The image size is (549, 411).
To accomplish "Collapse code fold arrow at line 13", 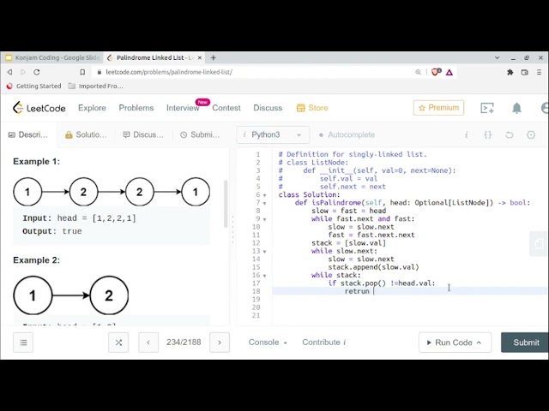I will (x=265, y=252).
